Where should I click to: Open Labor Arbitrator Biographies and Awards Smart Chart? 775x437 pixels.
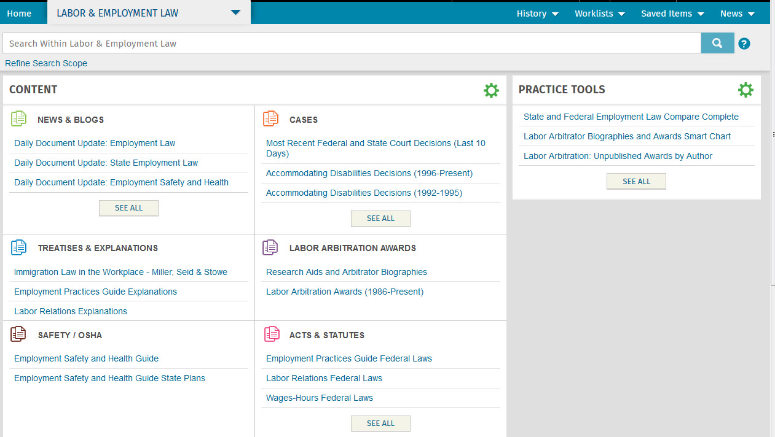[627, 136]
